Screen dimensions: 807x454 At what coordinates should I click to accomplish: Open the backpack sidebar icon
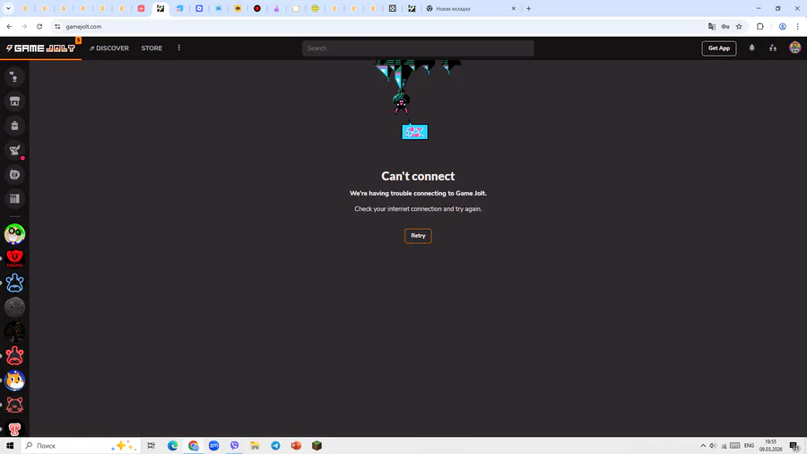[14, 126]
